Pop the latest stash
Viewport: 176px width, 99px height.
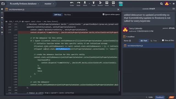pos(113,4)
